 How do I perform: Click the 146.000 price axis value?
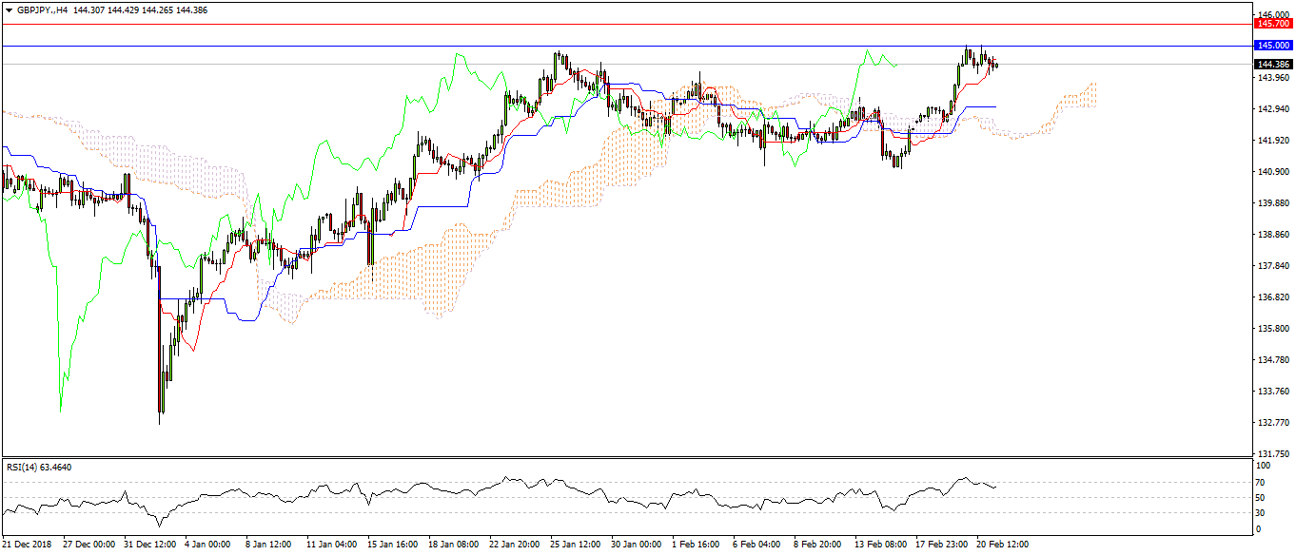[x=1272, y=14]
